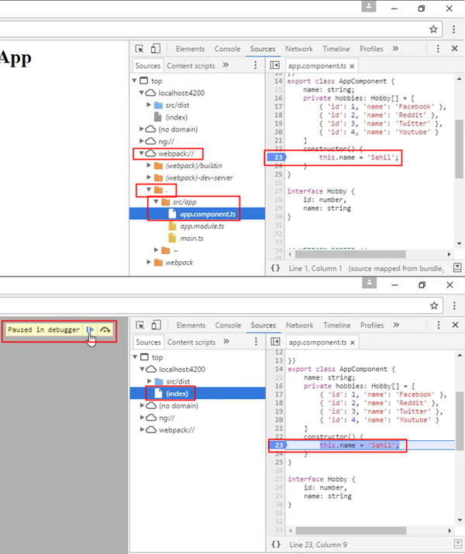
Task: Select (index) file in top file tree
Action: click(177, 117)
